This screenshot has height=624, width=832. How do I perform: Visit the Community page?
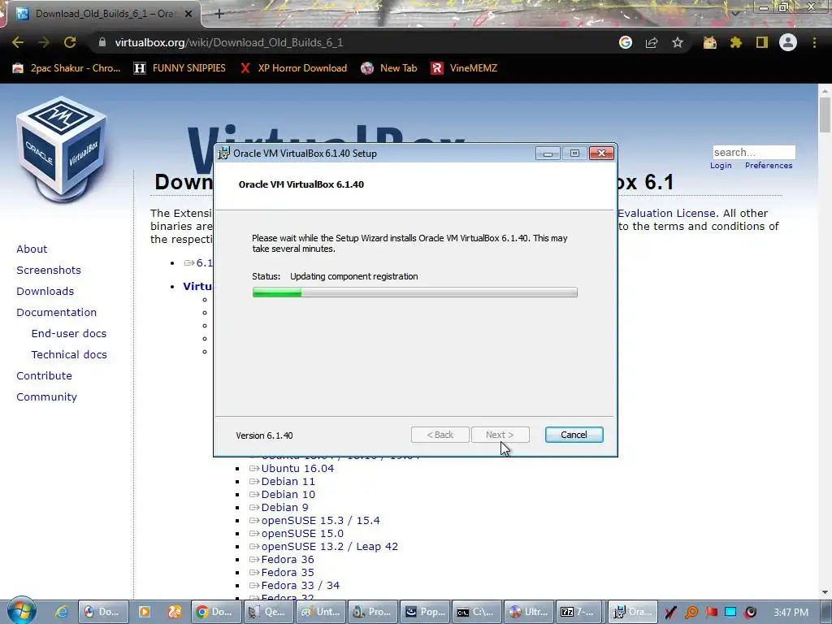[46, 396]
